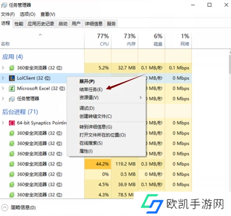Click the sort arrow above the 名称 column

pos(40,35)
